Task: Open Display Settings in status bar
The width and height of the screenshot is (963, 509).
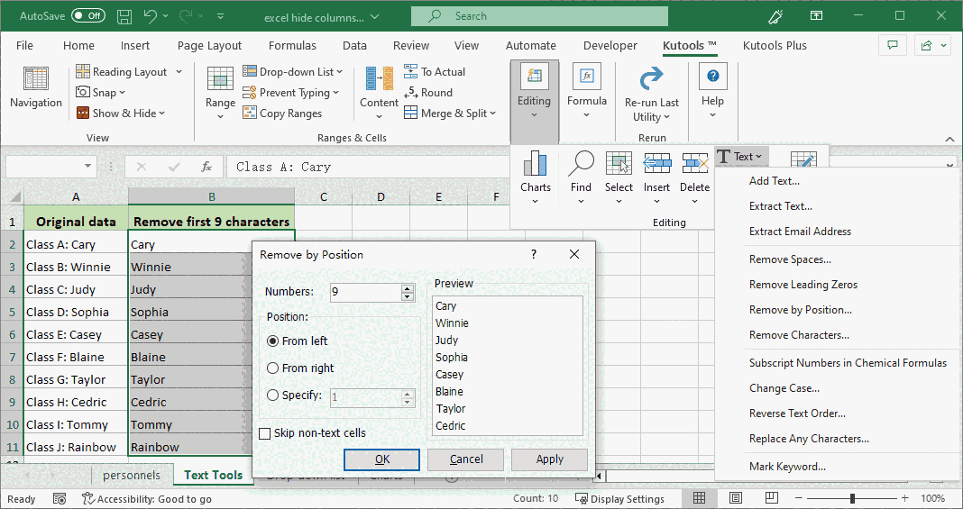Action: click(619, 498)
